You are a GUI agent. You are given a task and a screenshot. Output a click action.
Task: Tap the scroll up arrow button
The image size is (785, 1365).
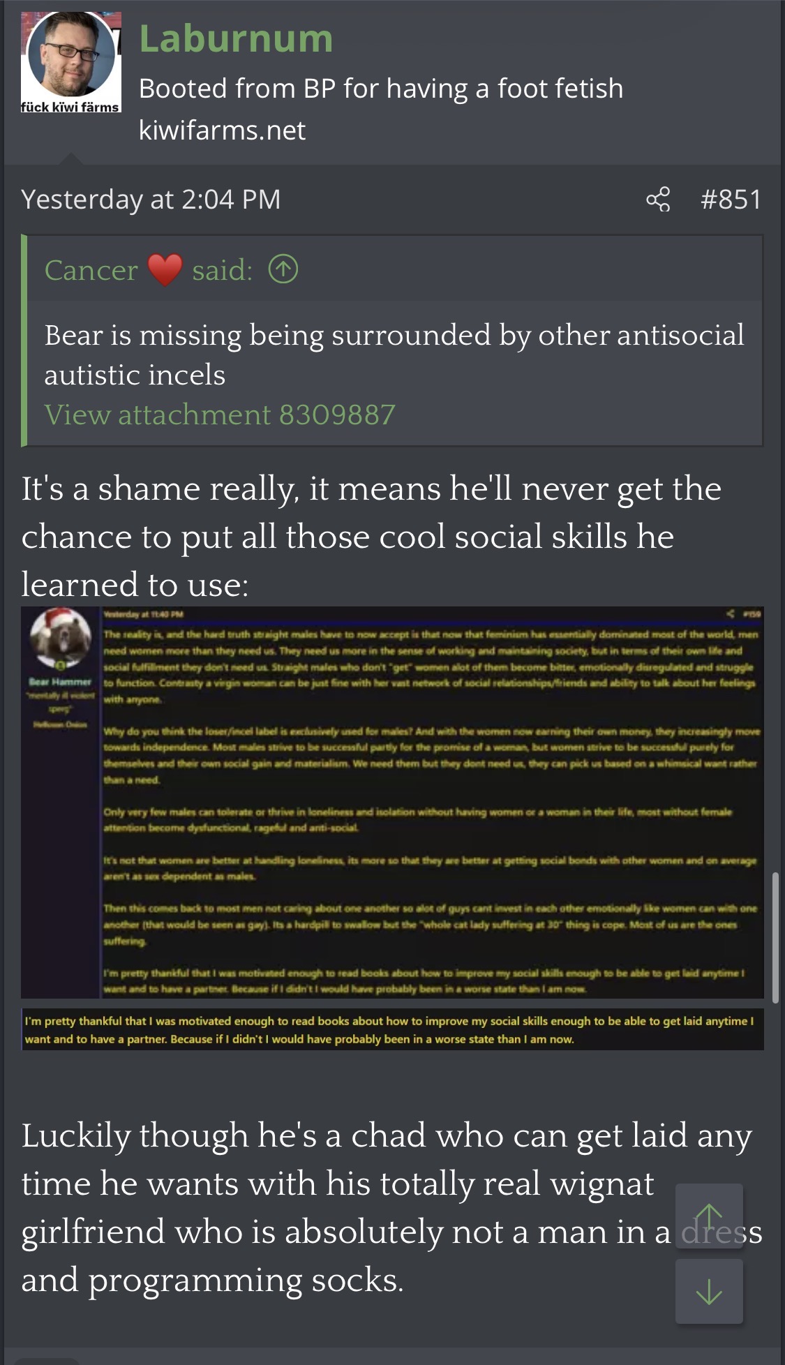point(709,1216)
